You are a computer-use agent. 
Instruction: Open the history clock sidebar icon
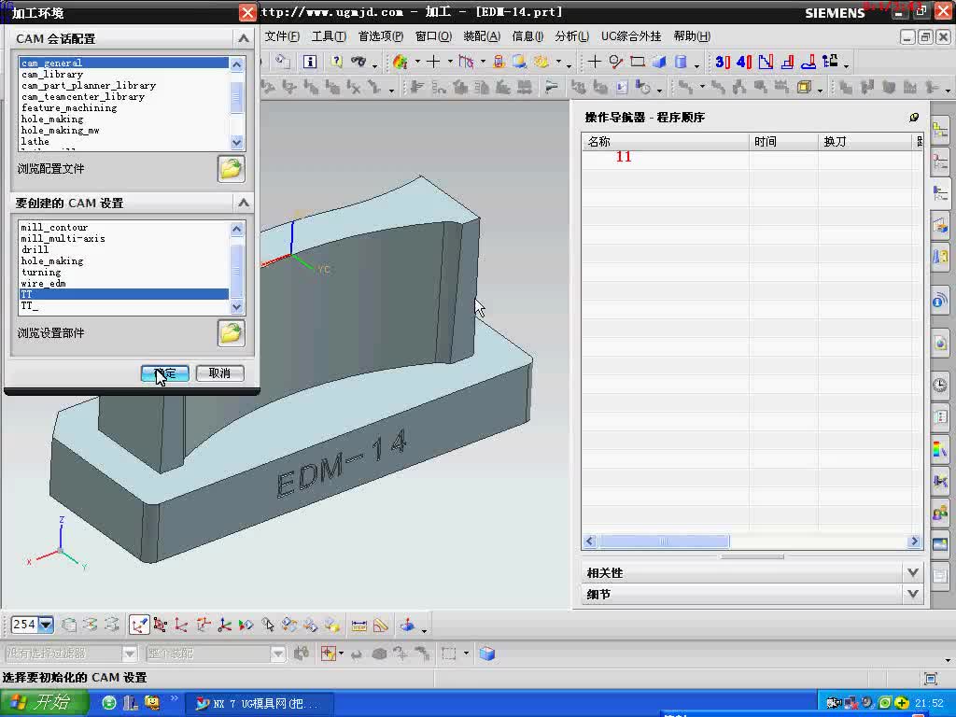[x=940, y=385]
